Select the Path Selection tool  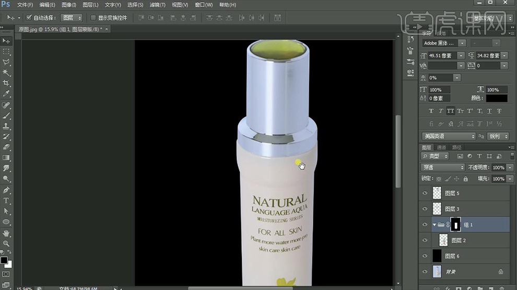pyautogui.click(x=6, y=211)
